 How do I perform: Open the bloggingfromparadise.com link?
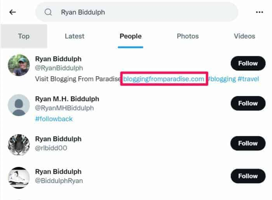[164, 79]
